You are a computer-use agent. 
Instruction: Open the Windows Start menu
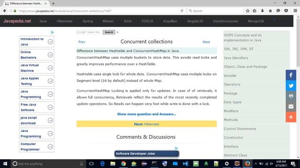pos(5,164)
